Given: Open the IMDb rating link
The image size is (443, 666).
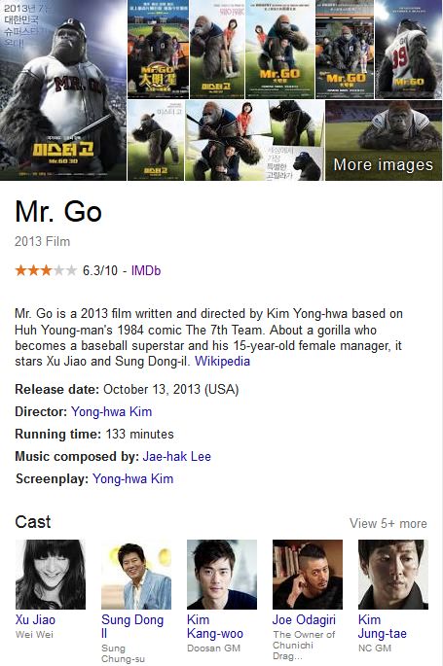Looking at the screenshot, I should [x=146, y=270].
